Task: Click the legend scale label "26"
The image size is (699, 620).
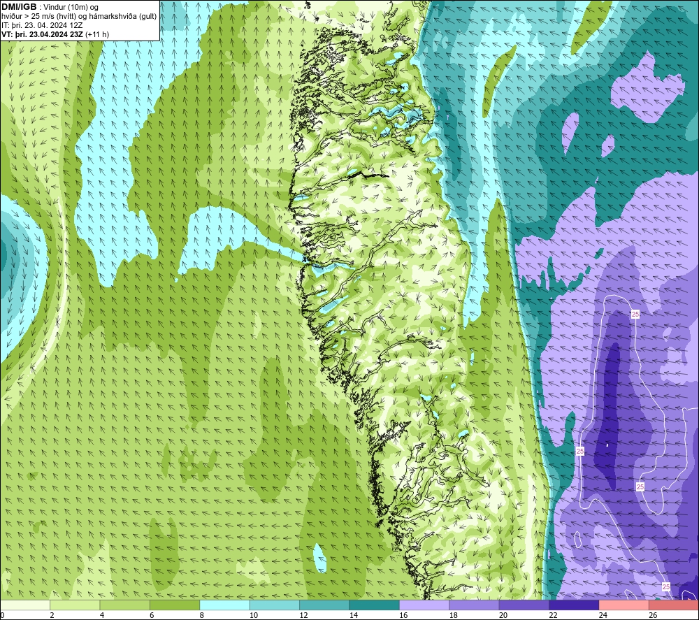Action: (x=653, y=615)
